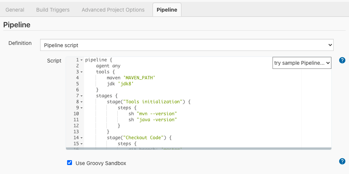Collapse the pipeline block at line 1
Screen dimensions: 349x174
tap(82, 60)
